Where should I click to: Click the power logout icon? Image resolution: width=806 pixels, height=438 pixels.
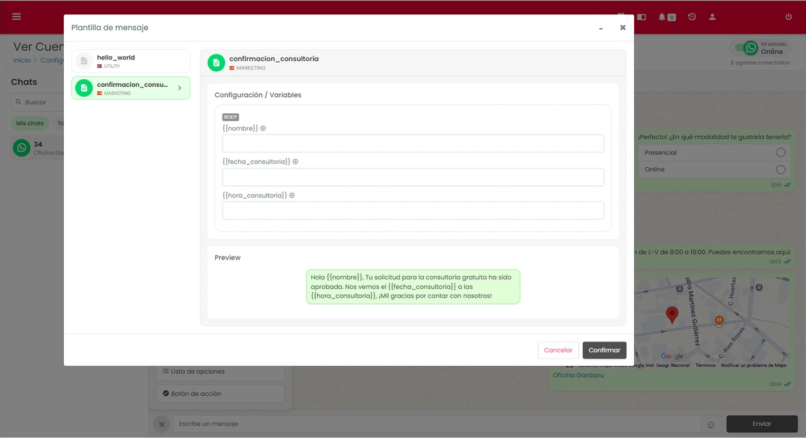[789, 17]
